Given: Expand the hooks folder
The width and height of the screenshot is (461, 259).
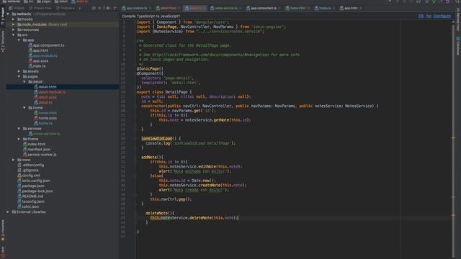Looking at the screenshot, I should click(x=14, y=19).
